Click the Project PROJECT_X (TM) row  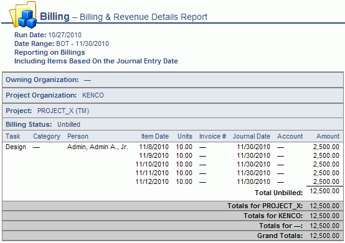point(172,111)
